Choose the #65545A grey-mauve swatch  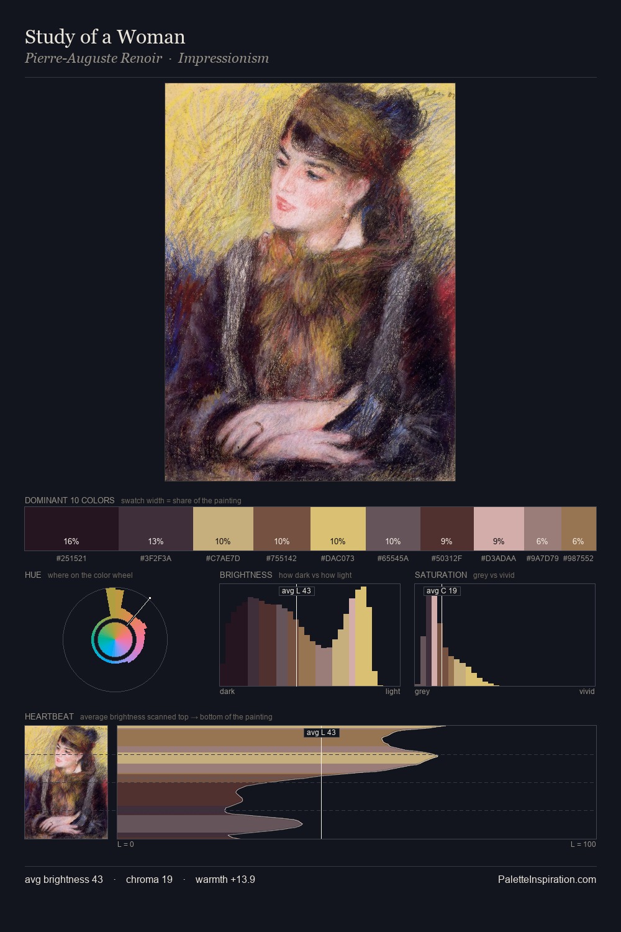click(x=393, y=529)
